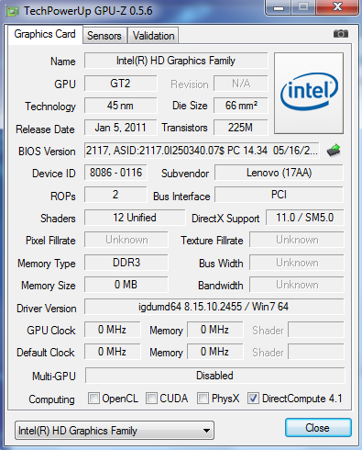Screen dimensions: 362x450
Task: Click the Device ID 8086 - 0116 field
Action: (115, 173)
